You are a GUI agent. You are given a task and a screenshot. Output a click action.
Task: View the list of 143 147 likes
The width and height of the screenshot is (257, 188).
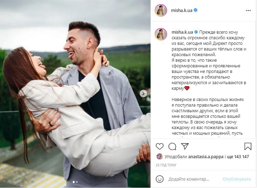242,157
